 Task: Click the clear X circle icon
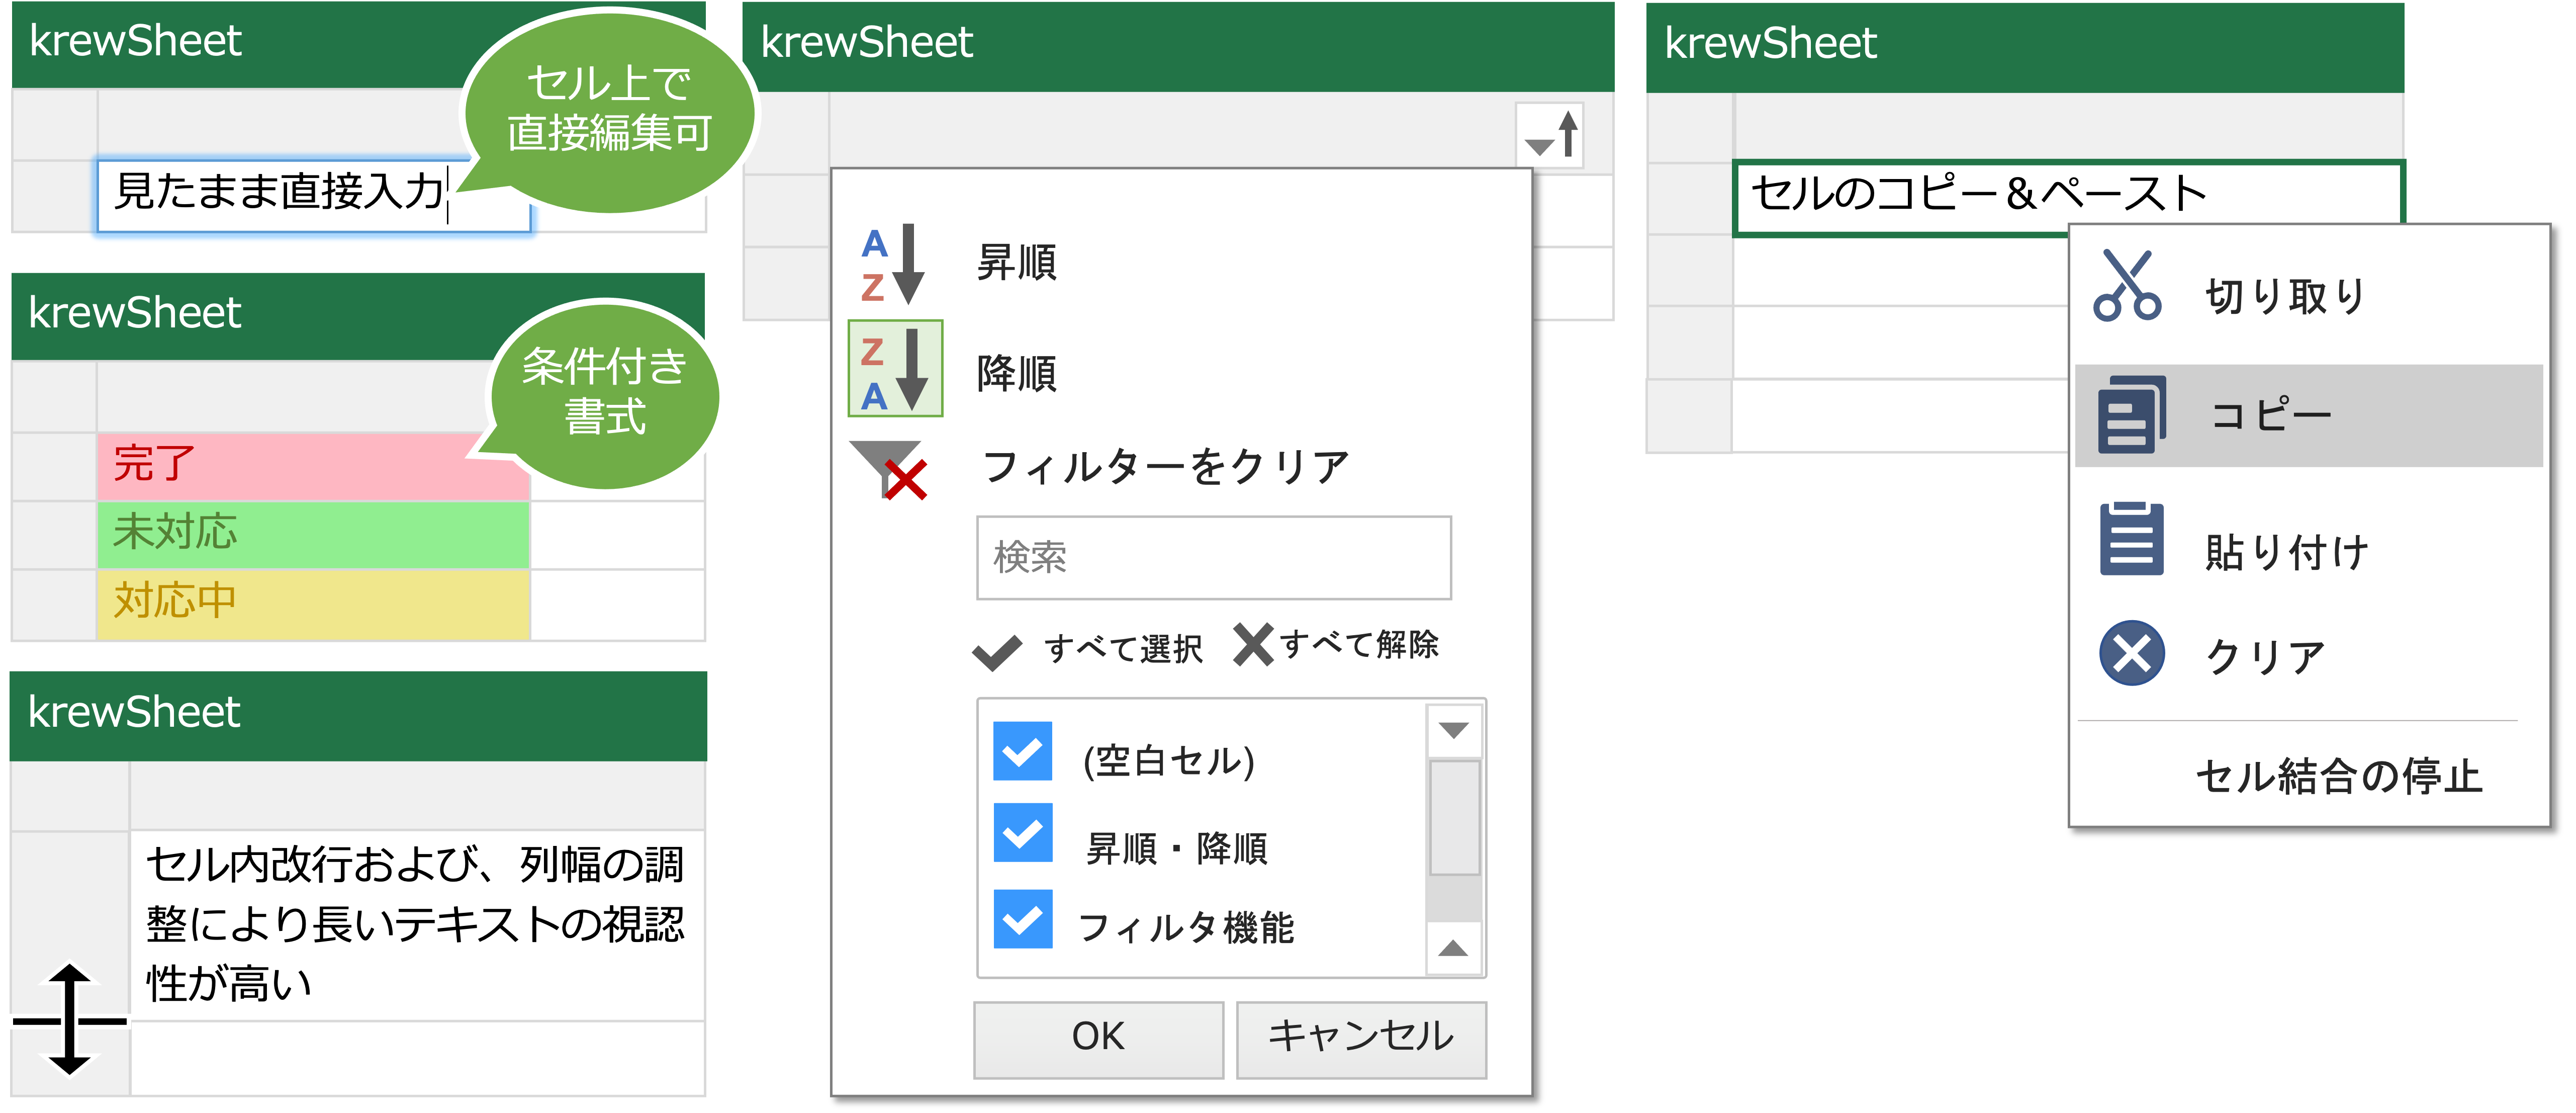click(2131, 653)
